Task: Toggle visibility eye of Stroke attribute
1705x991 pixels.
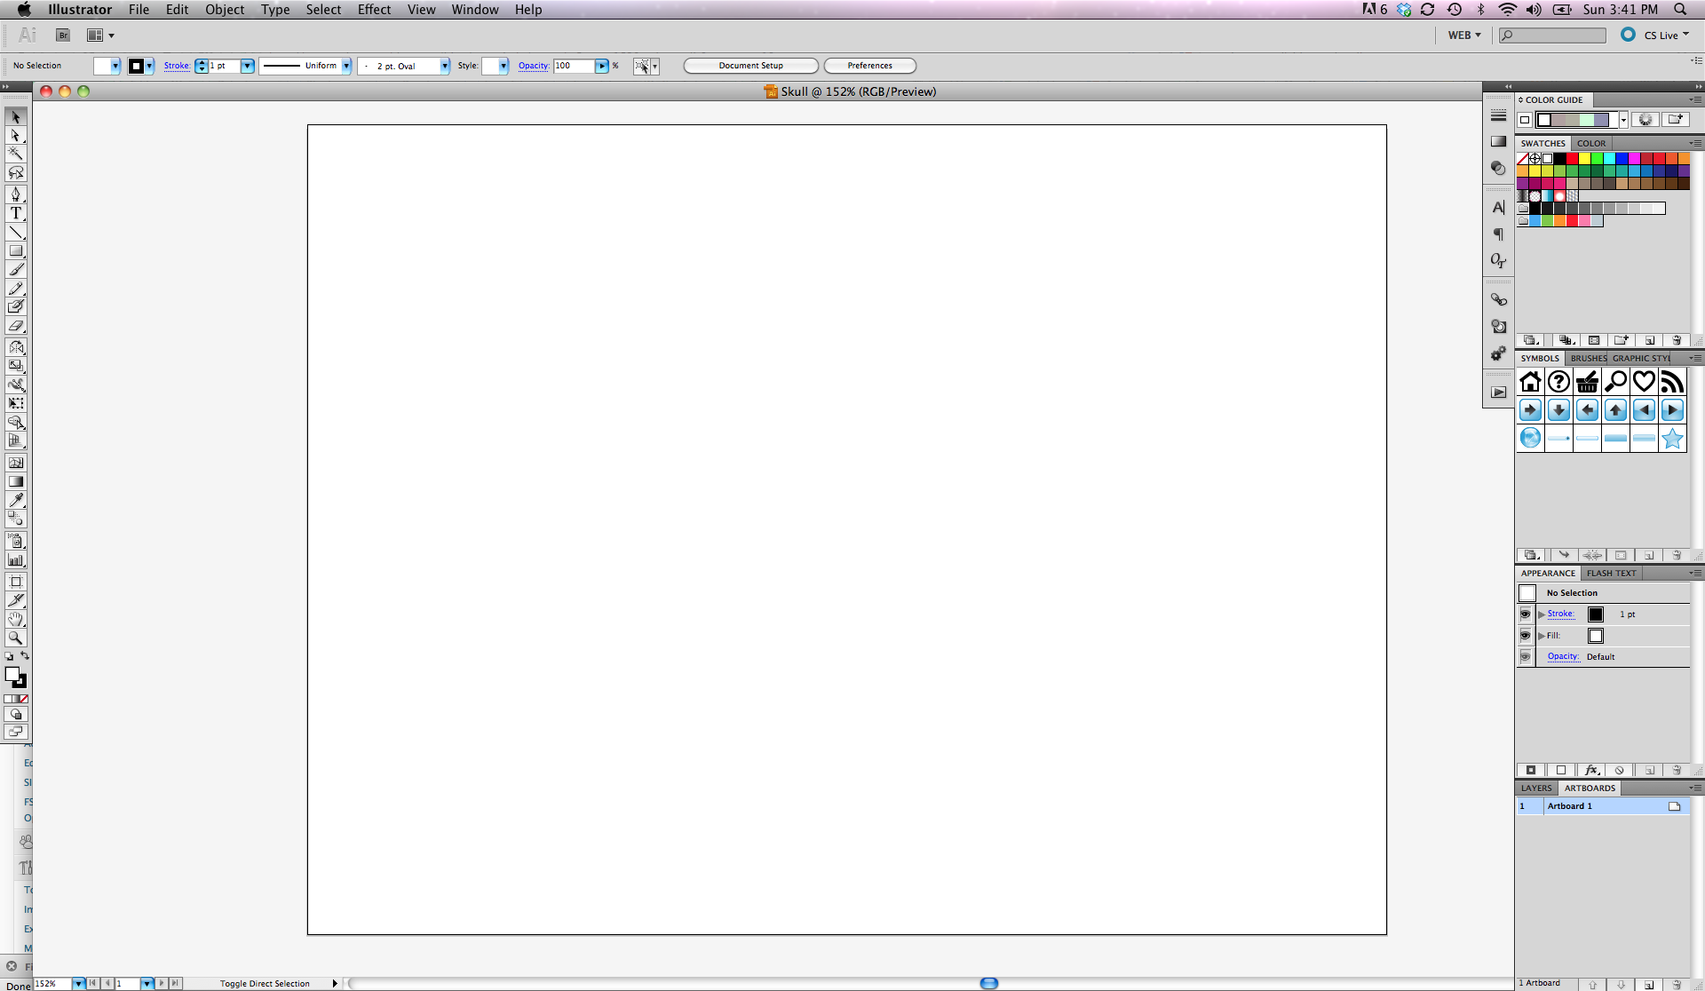Action: pos(1526,614)
